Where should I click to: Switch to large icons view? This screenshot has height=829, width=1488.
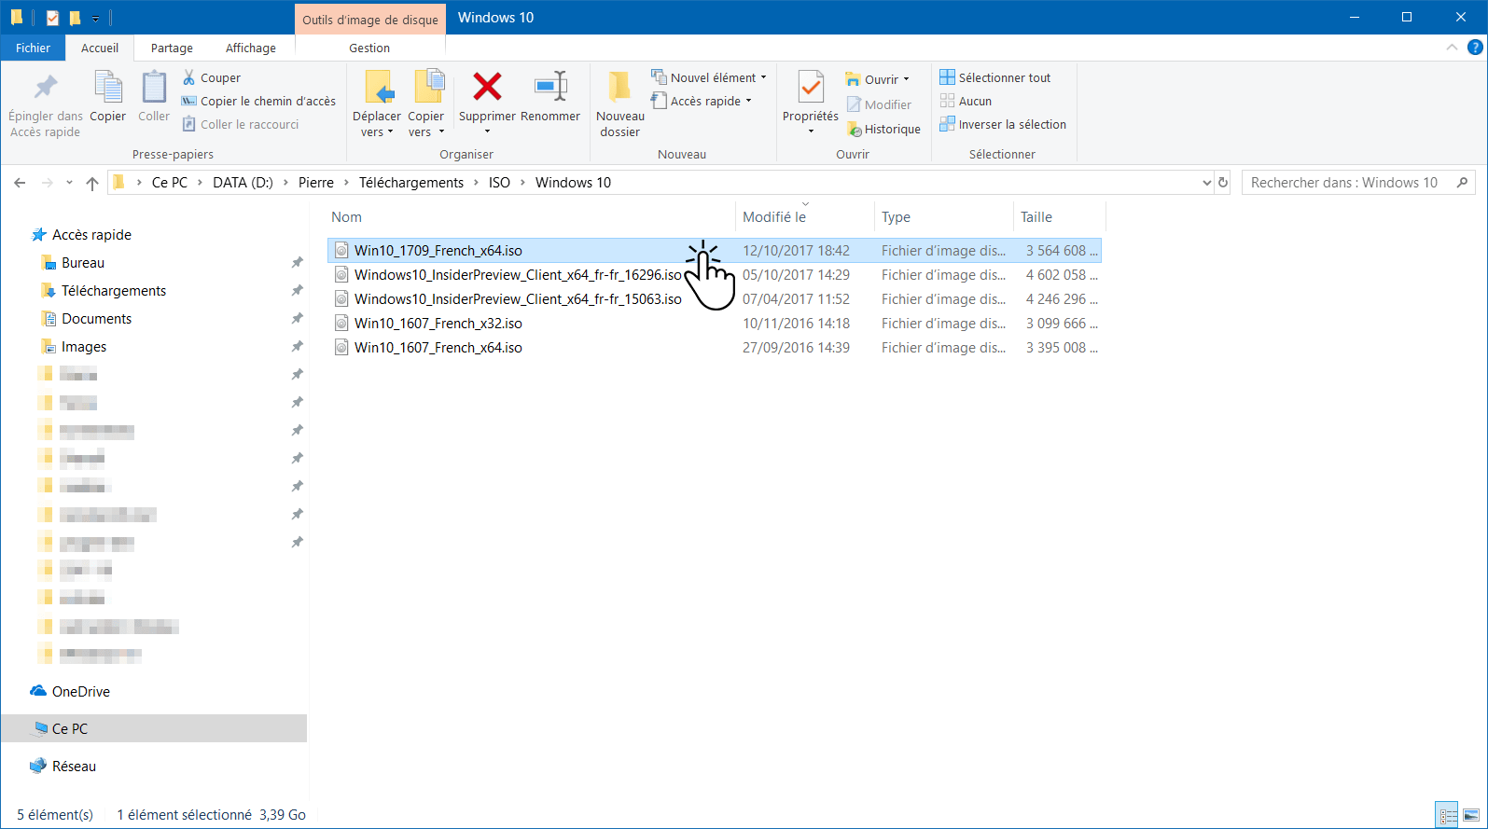tap(1471, 816)
